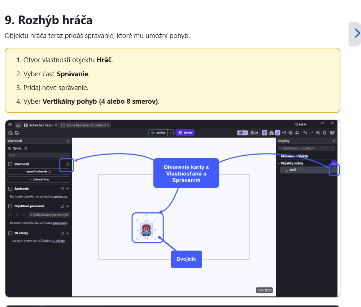Image resolution: width=361 pixels, height=307 pixels.
Task: Click the trash delete icon
Action: click(325, 133)
